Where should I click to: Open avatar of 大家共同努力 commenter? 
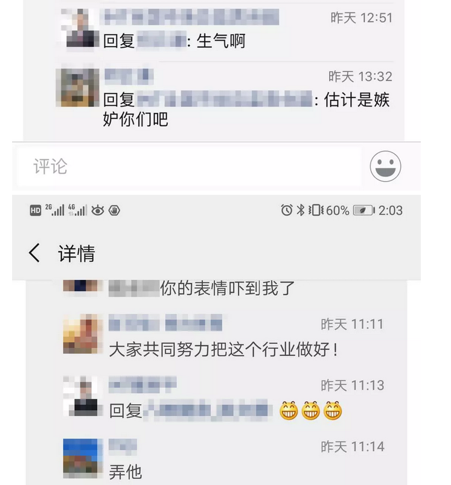[83, 334]
